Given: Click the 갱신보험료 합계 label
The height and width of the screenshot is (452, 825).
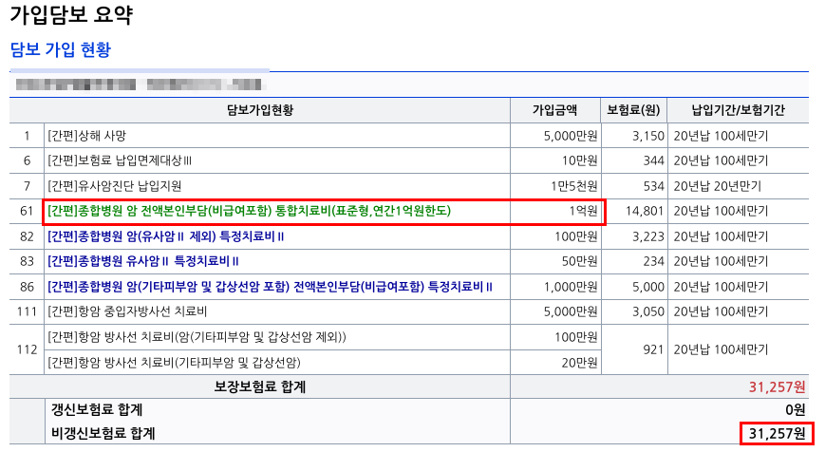Looking at the screenshot, I should (97, 410).
